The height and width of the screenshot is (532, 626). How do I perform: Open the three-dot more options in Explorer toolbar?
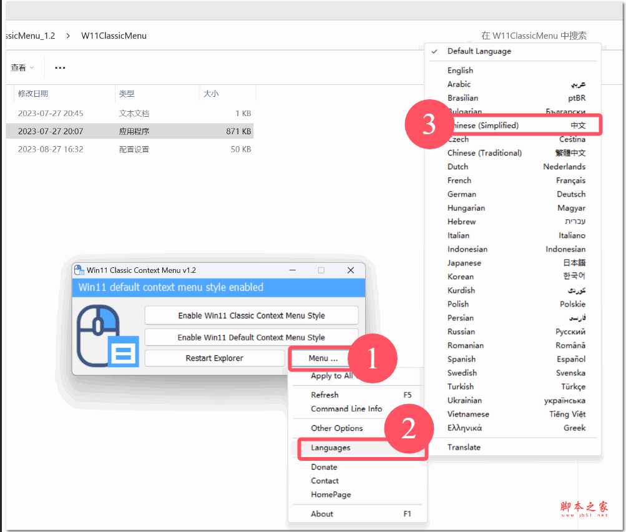(x=60, y=68)
